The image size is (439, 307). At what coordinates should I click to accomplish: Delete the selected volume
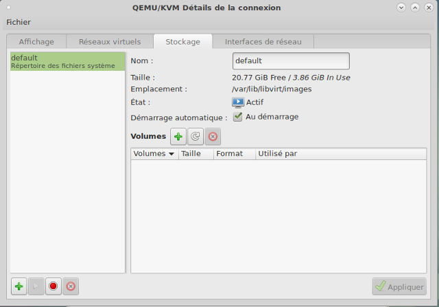[x=213, y=137]
